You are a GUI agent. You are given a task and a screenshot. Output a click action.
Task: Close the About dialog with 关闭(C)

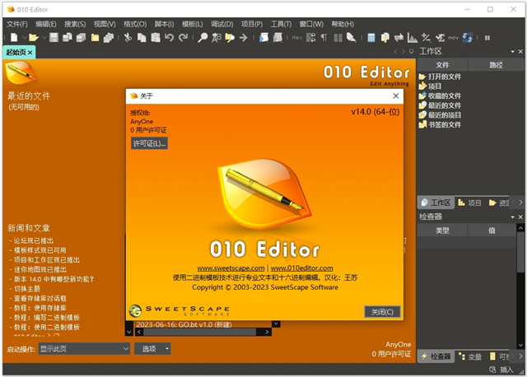[x=382, y=312]
